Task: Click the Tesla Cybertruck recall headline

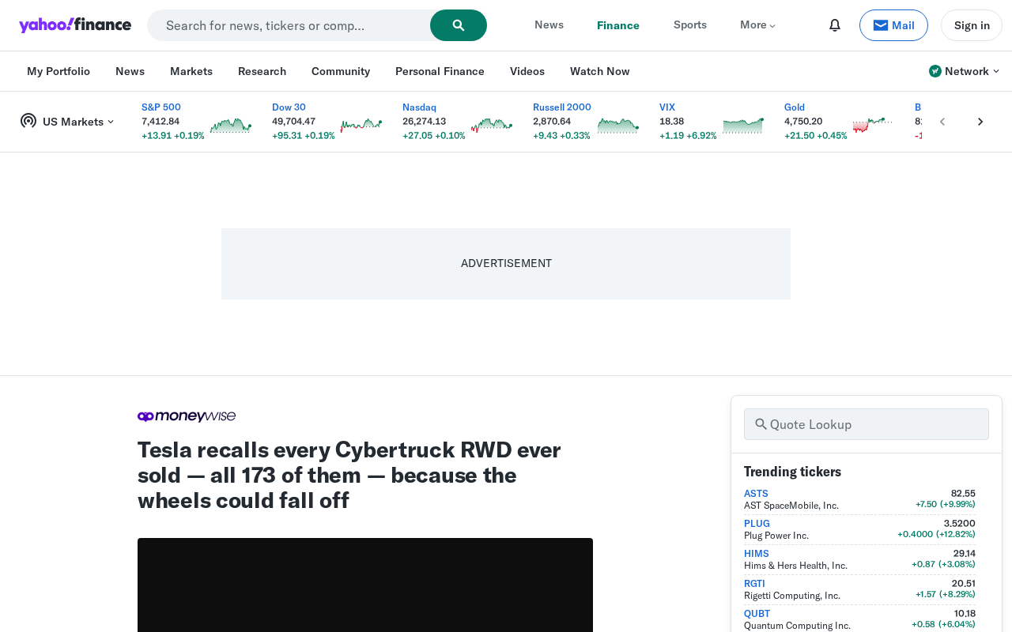Action: click(349, 475)
